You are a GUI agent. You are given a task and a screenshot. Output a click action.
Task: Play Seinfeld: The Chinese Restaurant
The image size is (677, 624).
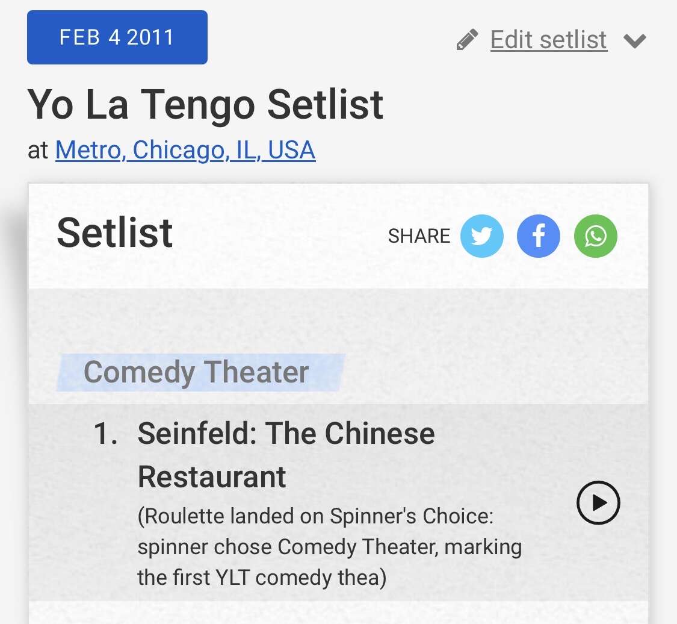(598, 502)
